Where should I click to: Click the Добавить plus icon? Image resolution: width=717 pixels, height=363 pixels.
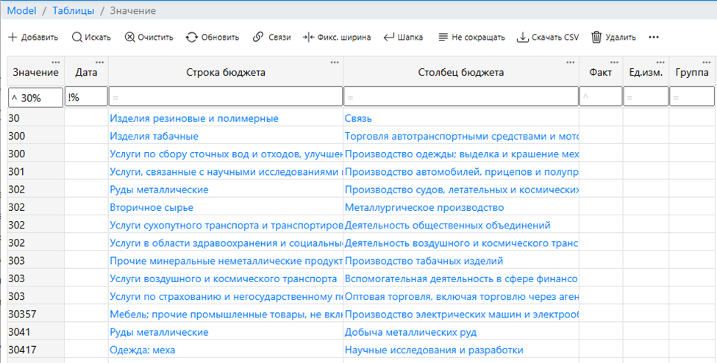(x=13, y=37)
